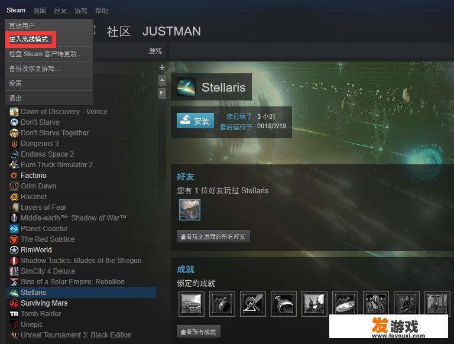Open the fourth locked achievement icon
Viewport: 454px width, 344px height.
coord(284,304)
